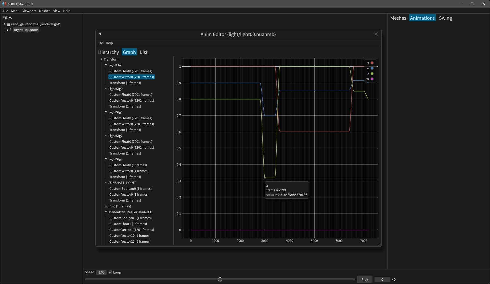The height and width of the screenshot is (284, 490).
Task: Collapse the sceneAttributesForShaderFX node
Action: 106,212
